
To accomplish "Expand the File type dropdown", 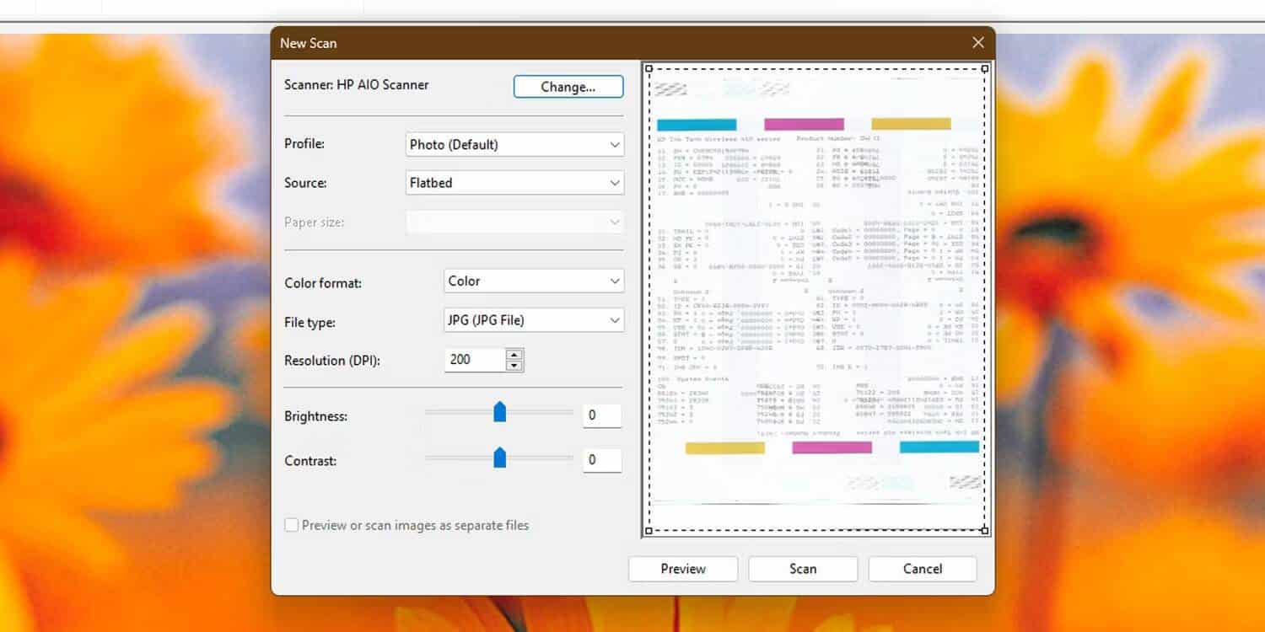I will coord(533,320).
